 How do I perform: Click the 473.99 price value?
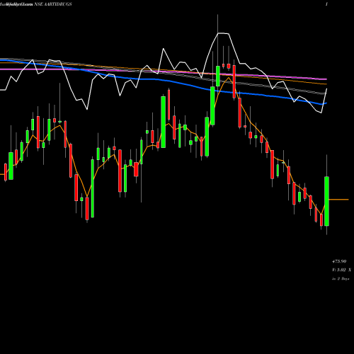(x=339, y=261)
